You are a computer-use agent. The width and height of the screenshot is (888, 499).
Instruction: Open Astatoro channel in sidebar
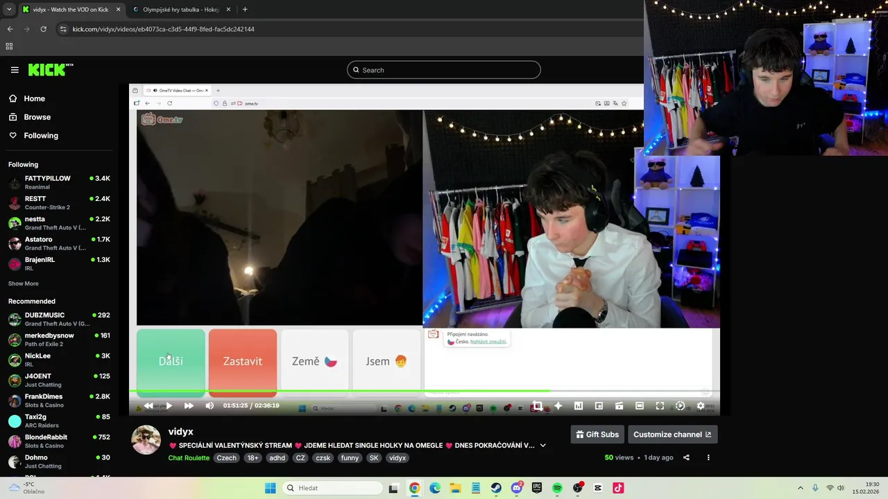tap(59, 243)
